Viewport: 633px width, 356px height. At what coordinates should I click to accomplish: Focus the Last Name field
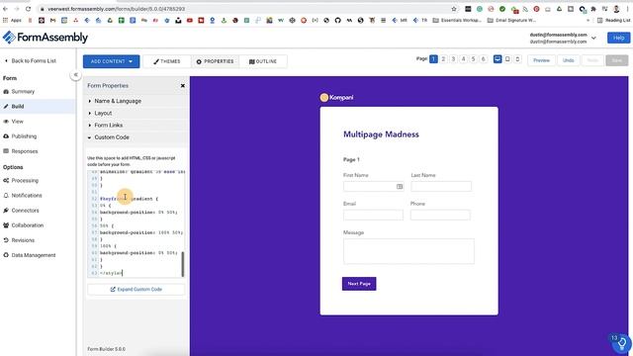click(441, 187)
